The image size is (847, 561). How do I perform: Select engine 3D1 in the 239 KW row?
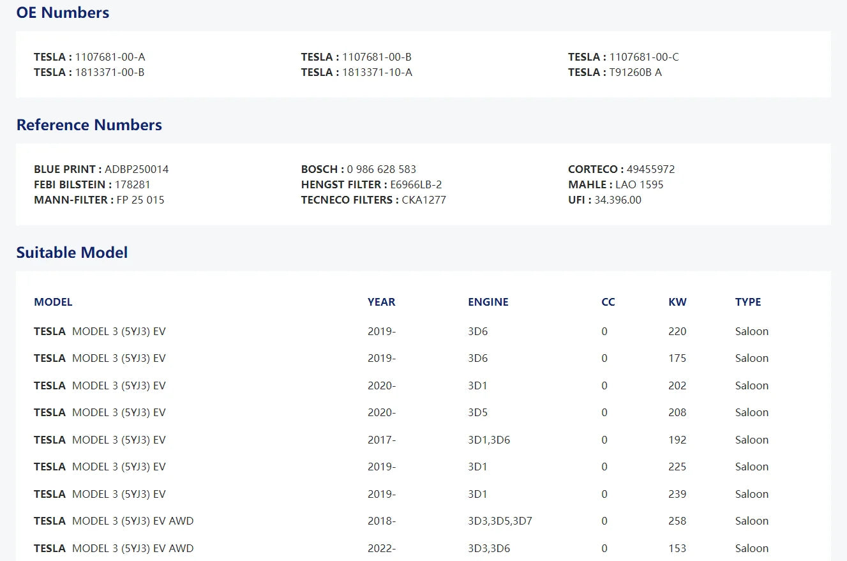pos(478,494)
